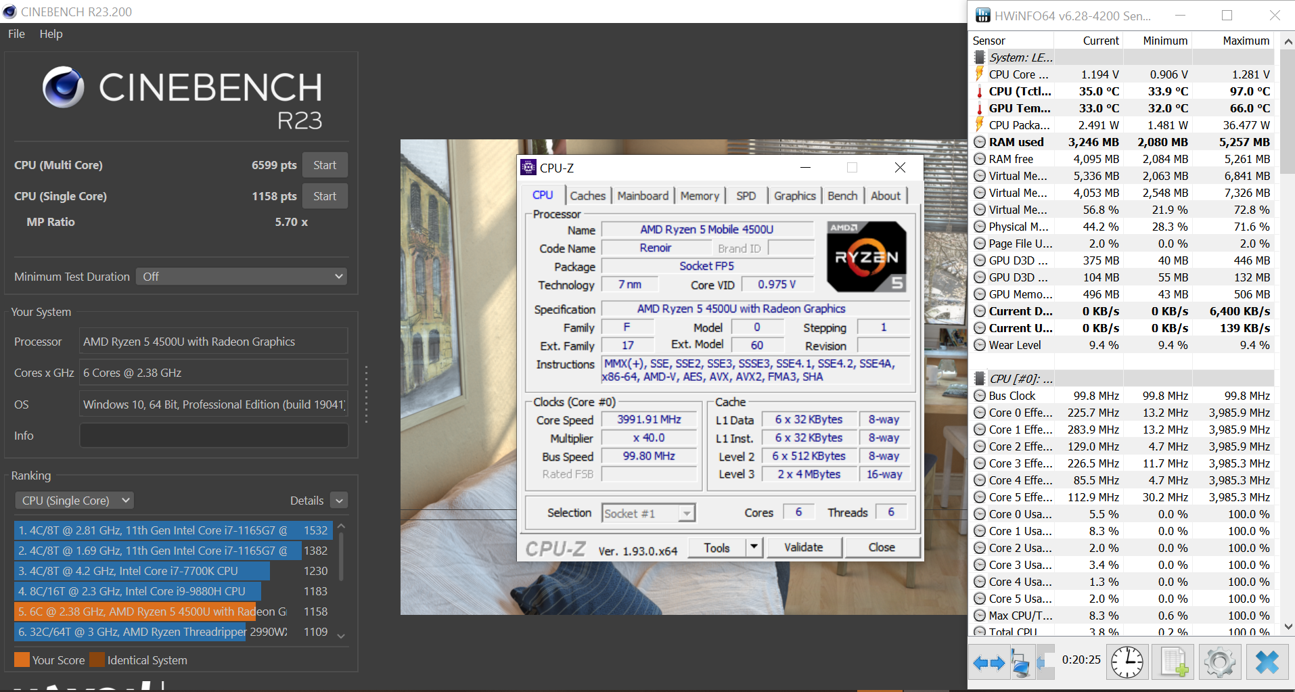
Task: Open the Help menu in Cinebench
Action: click(x=51, y=34)
